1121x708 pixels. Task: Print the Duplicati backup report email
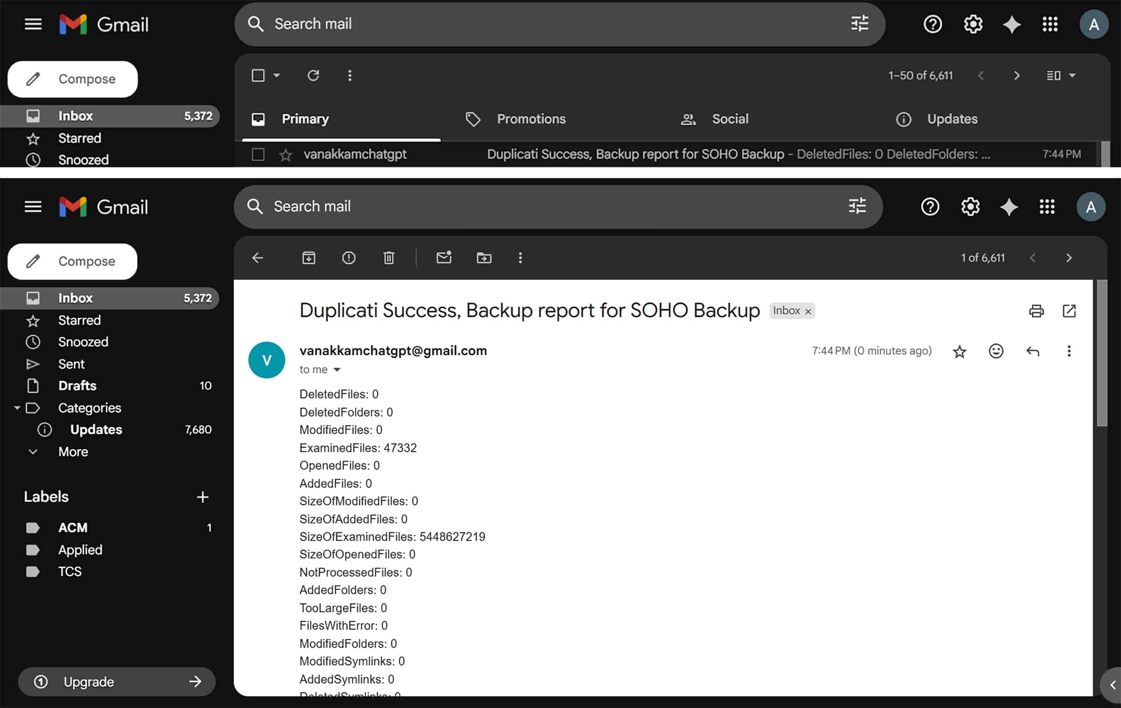pyautogui.click(x=1036, y=311)
